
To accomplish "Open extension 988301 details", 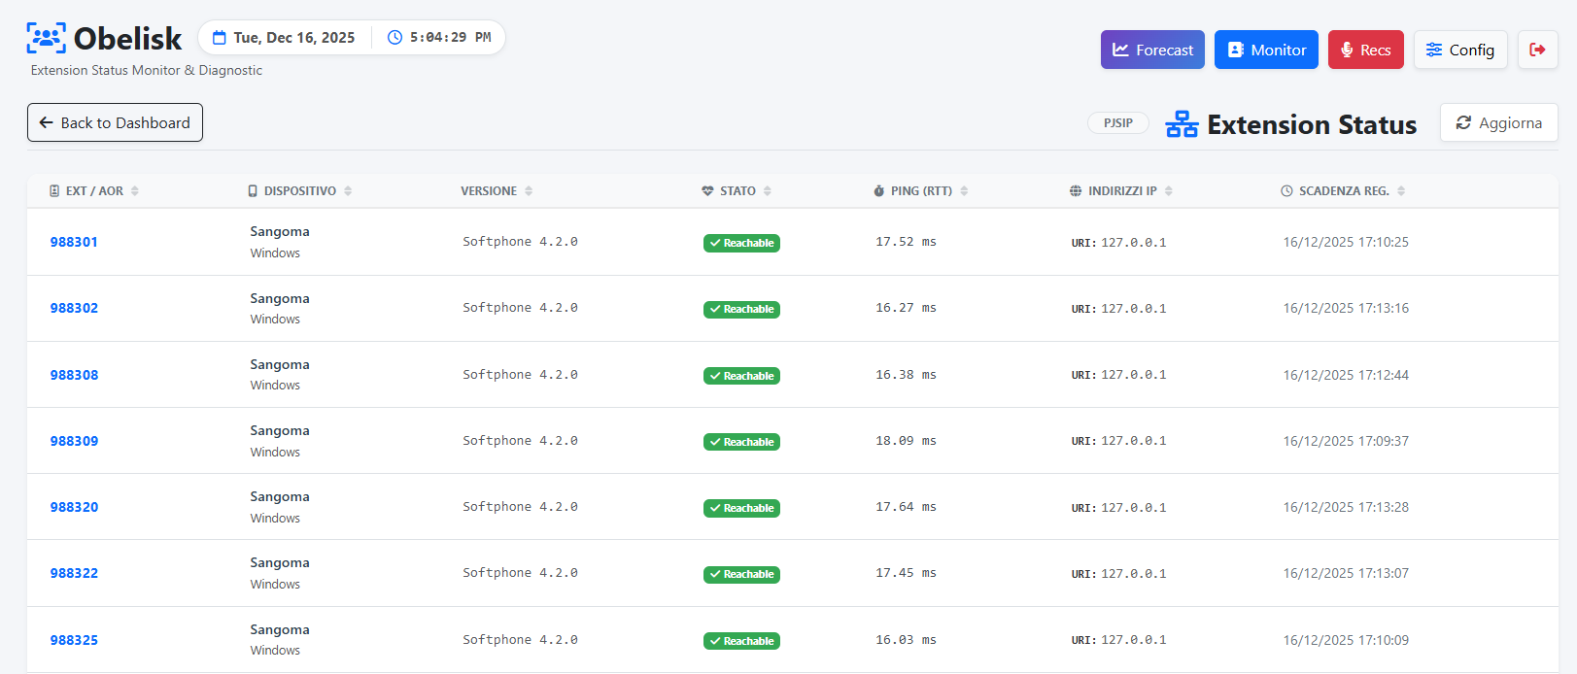I will click(x=74, y=242).
